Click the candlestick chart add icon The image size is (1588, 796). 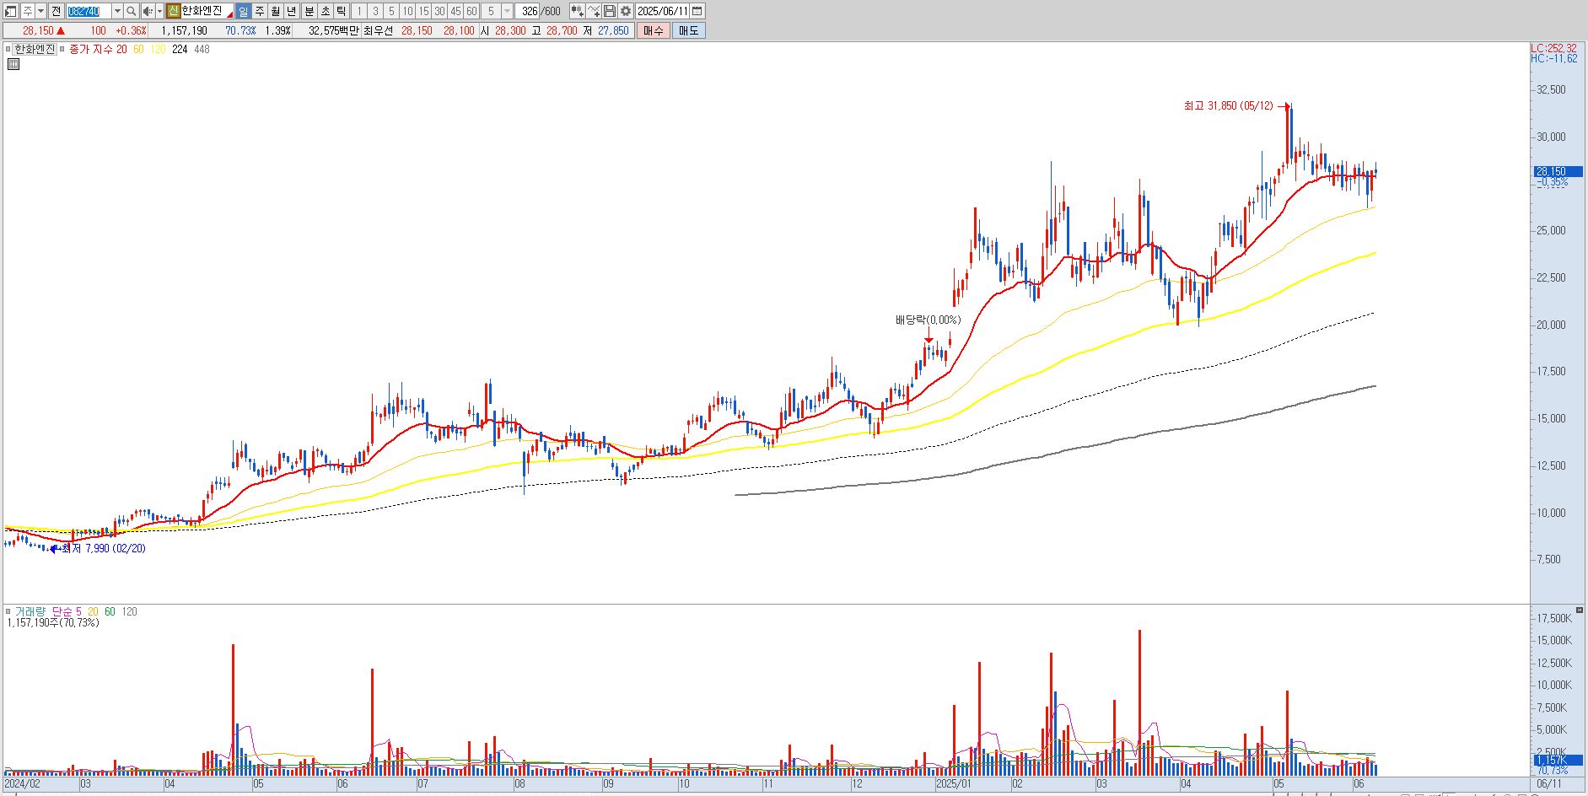coord(578,11)
